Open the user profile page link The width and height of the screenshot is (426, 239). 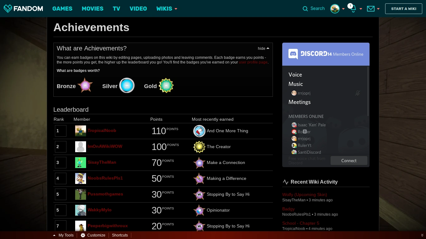click(x=253, y=62)
